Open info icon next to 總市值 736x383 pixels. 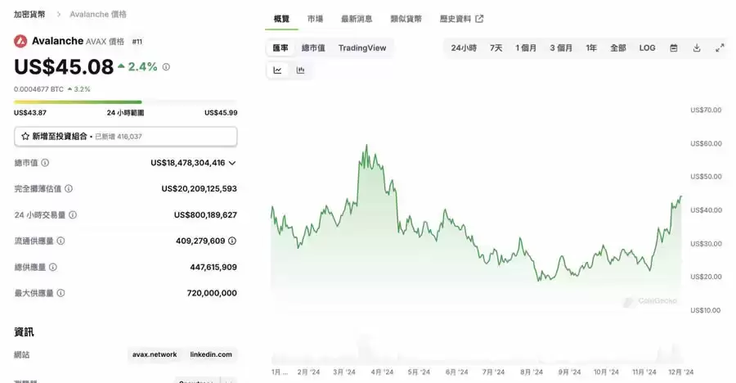coord(45,163)
